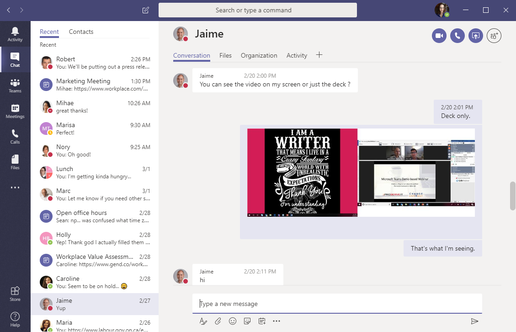Screen dimensions: 516x332
Task: Start a video call with Jaime
Action: point(439,35)
